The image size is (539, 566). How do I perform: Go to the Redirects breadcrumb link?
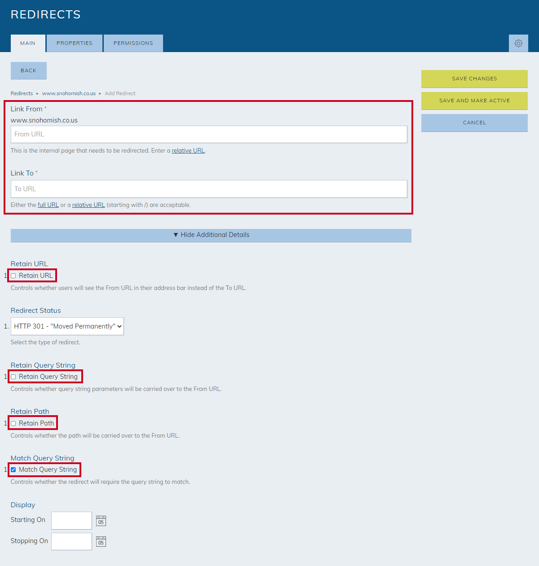(22, 93)
